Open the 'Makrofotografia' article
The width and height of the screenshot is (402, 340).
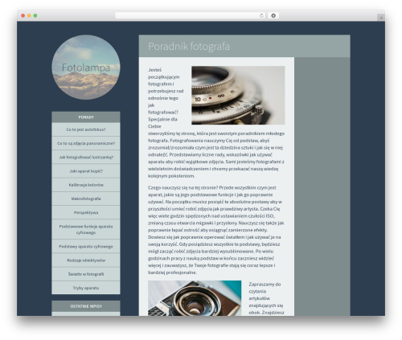[86, 199]
